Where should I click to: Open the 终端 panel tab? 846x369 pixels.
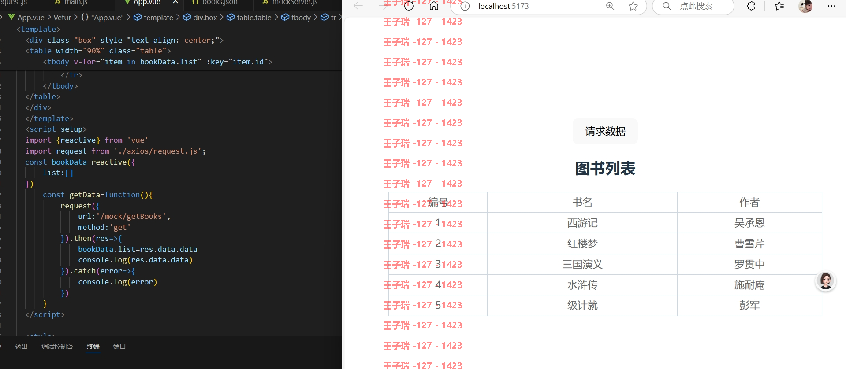[x=93, y=347]
